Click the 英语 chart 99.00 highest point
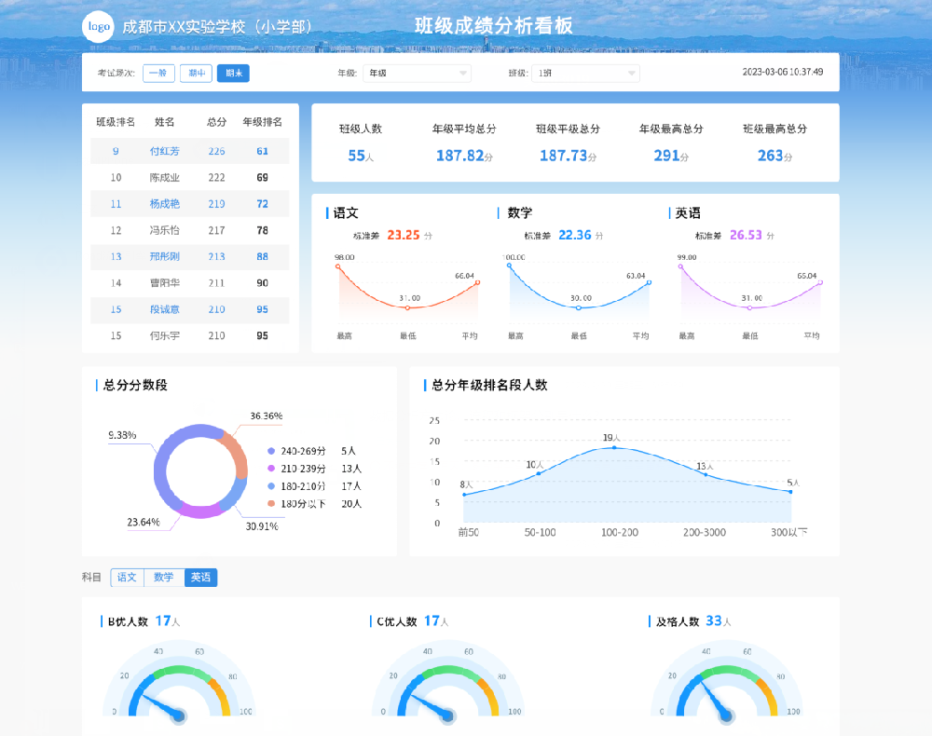932x736 pixels. click(681, 266)
